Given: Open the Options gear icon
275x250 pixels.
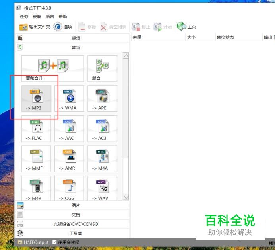Looking at the screenshot, I should (58, 27).
